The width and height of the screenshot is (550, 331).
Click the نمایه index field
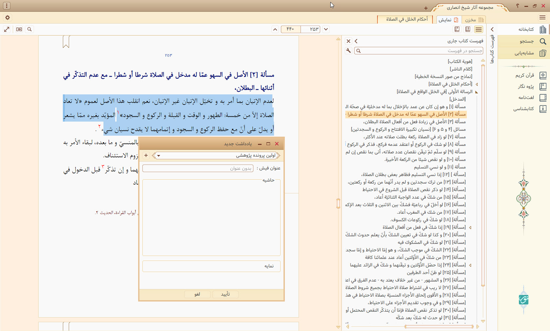point(211,266)
